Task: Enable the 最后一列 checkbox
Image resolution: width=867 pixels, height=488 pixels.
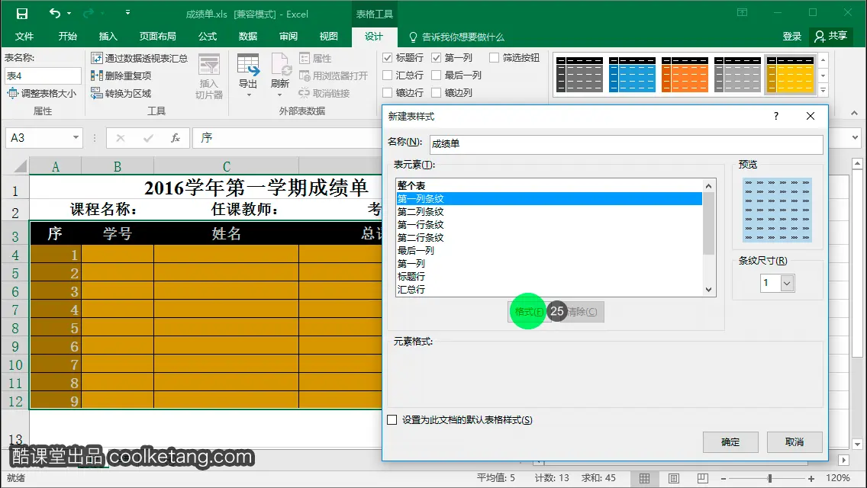Action: 437,75
